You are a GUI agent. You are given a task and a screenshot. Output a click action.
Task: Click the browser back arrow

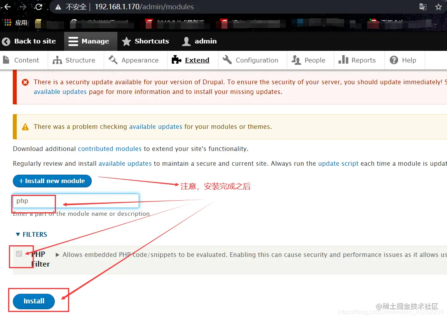tap(7, 7)
